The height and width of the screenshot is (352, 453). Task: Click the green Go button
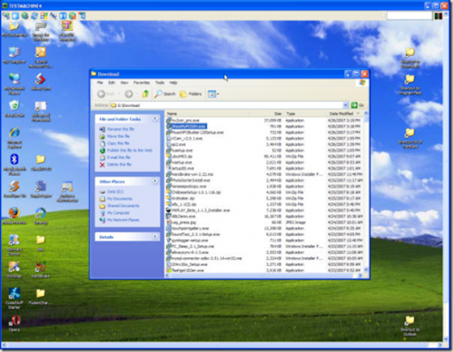357,105
